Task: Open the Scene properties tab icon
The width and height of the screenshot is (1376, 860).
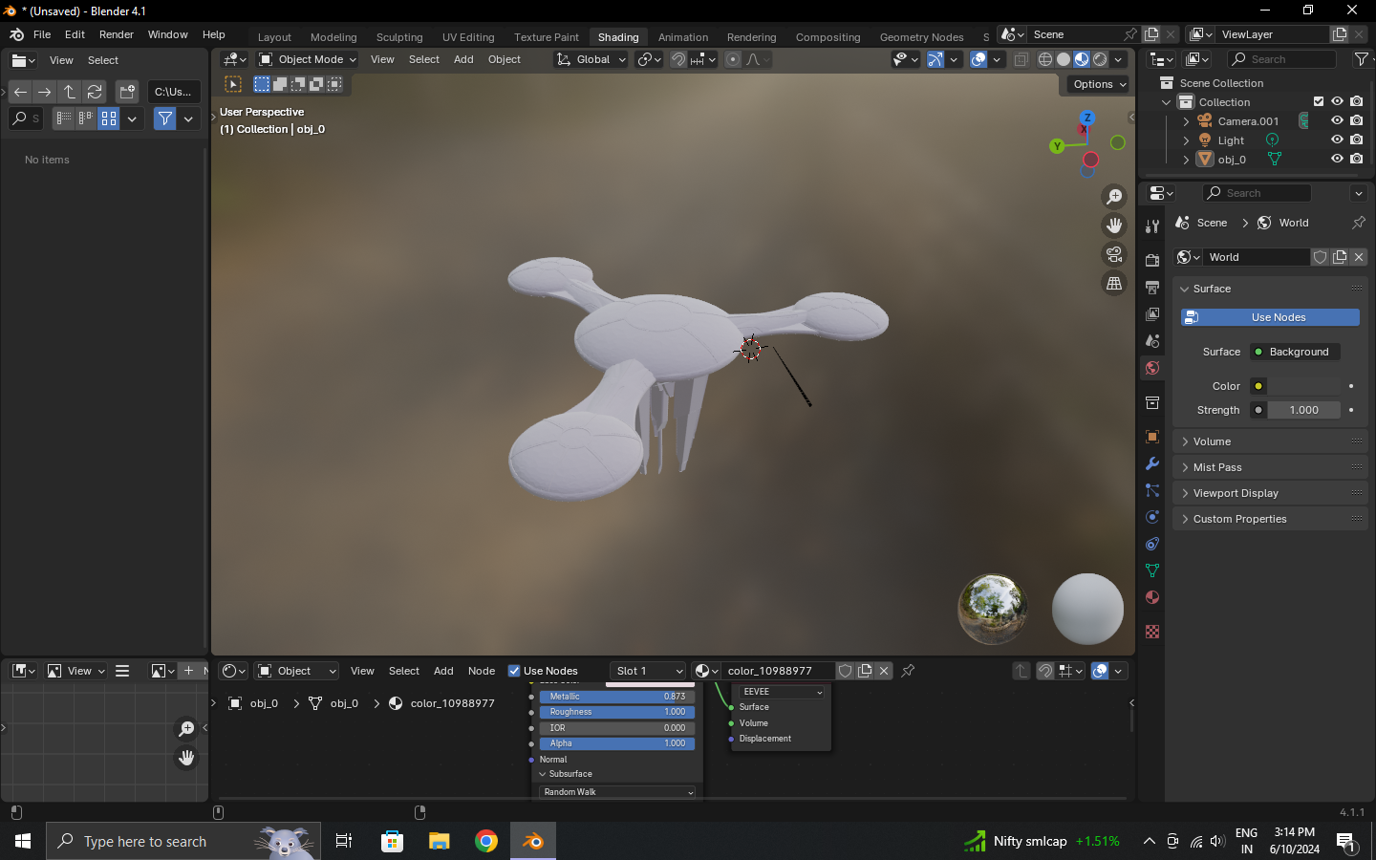Action: click(1152, 341)
